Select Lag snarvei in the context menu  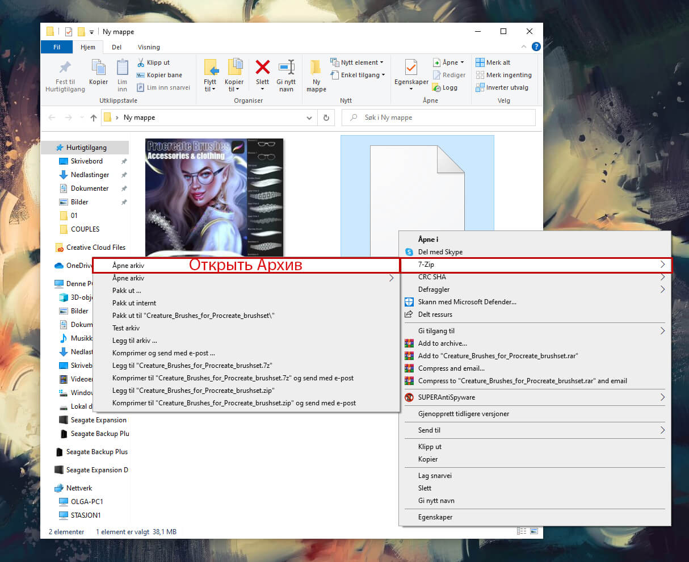435,476
